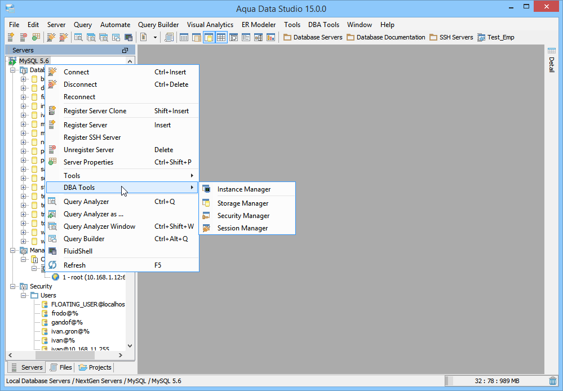Open Database Servers bookmark folder
The height and width of the screenshot is (391, 563).
[313, 37]
